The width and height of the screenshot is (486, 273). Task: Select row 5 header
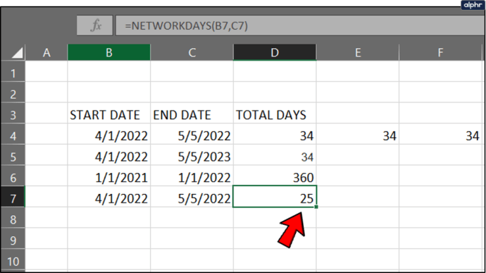click(x=13, y=157)
